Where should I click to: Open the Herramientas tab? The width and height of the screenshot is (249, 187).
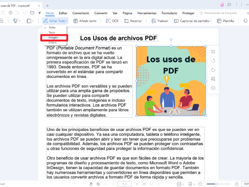pos(147,13)
